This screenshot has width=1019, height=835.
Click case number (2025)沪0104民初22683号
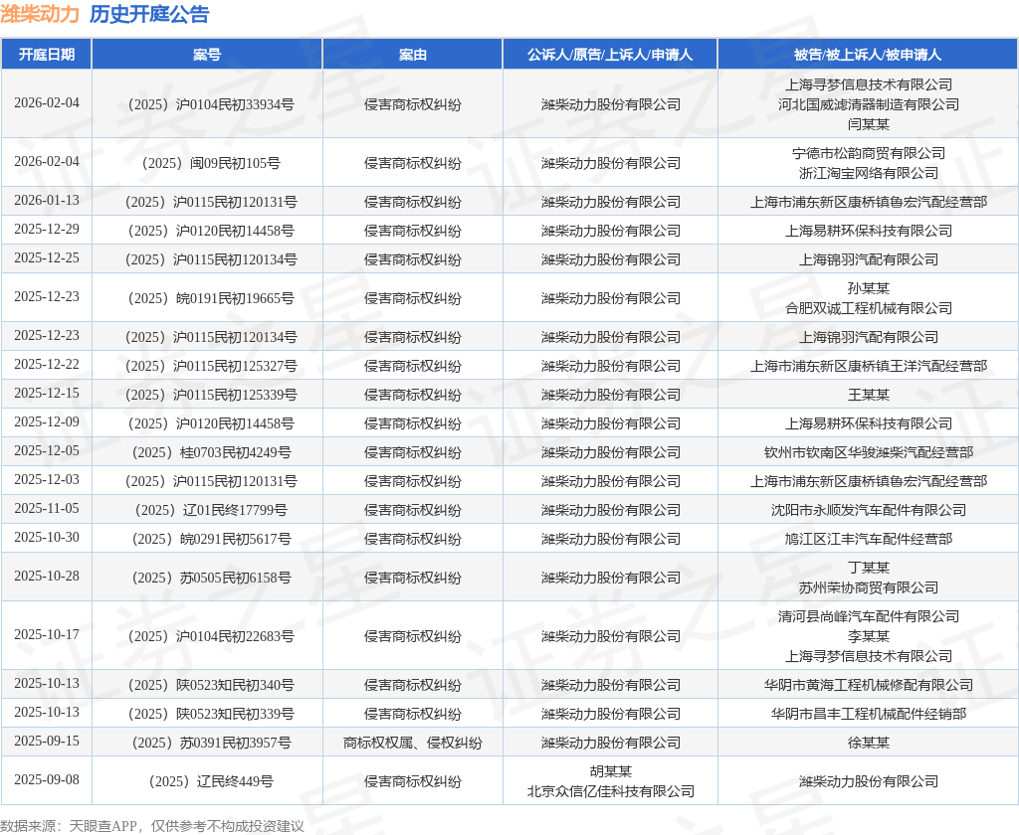click(211, 636)
